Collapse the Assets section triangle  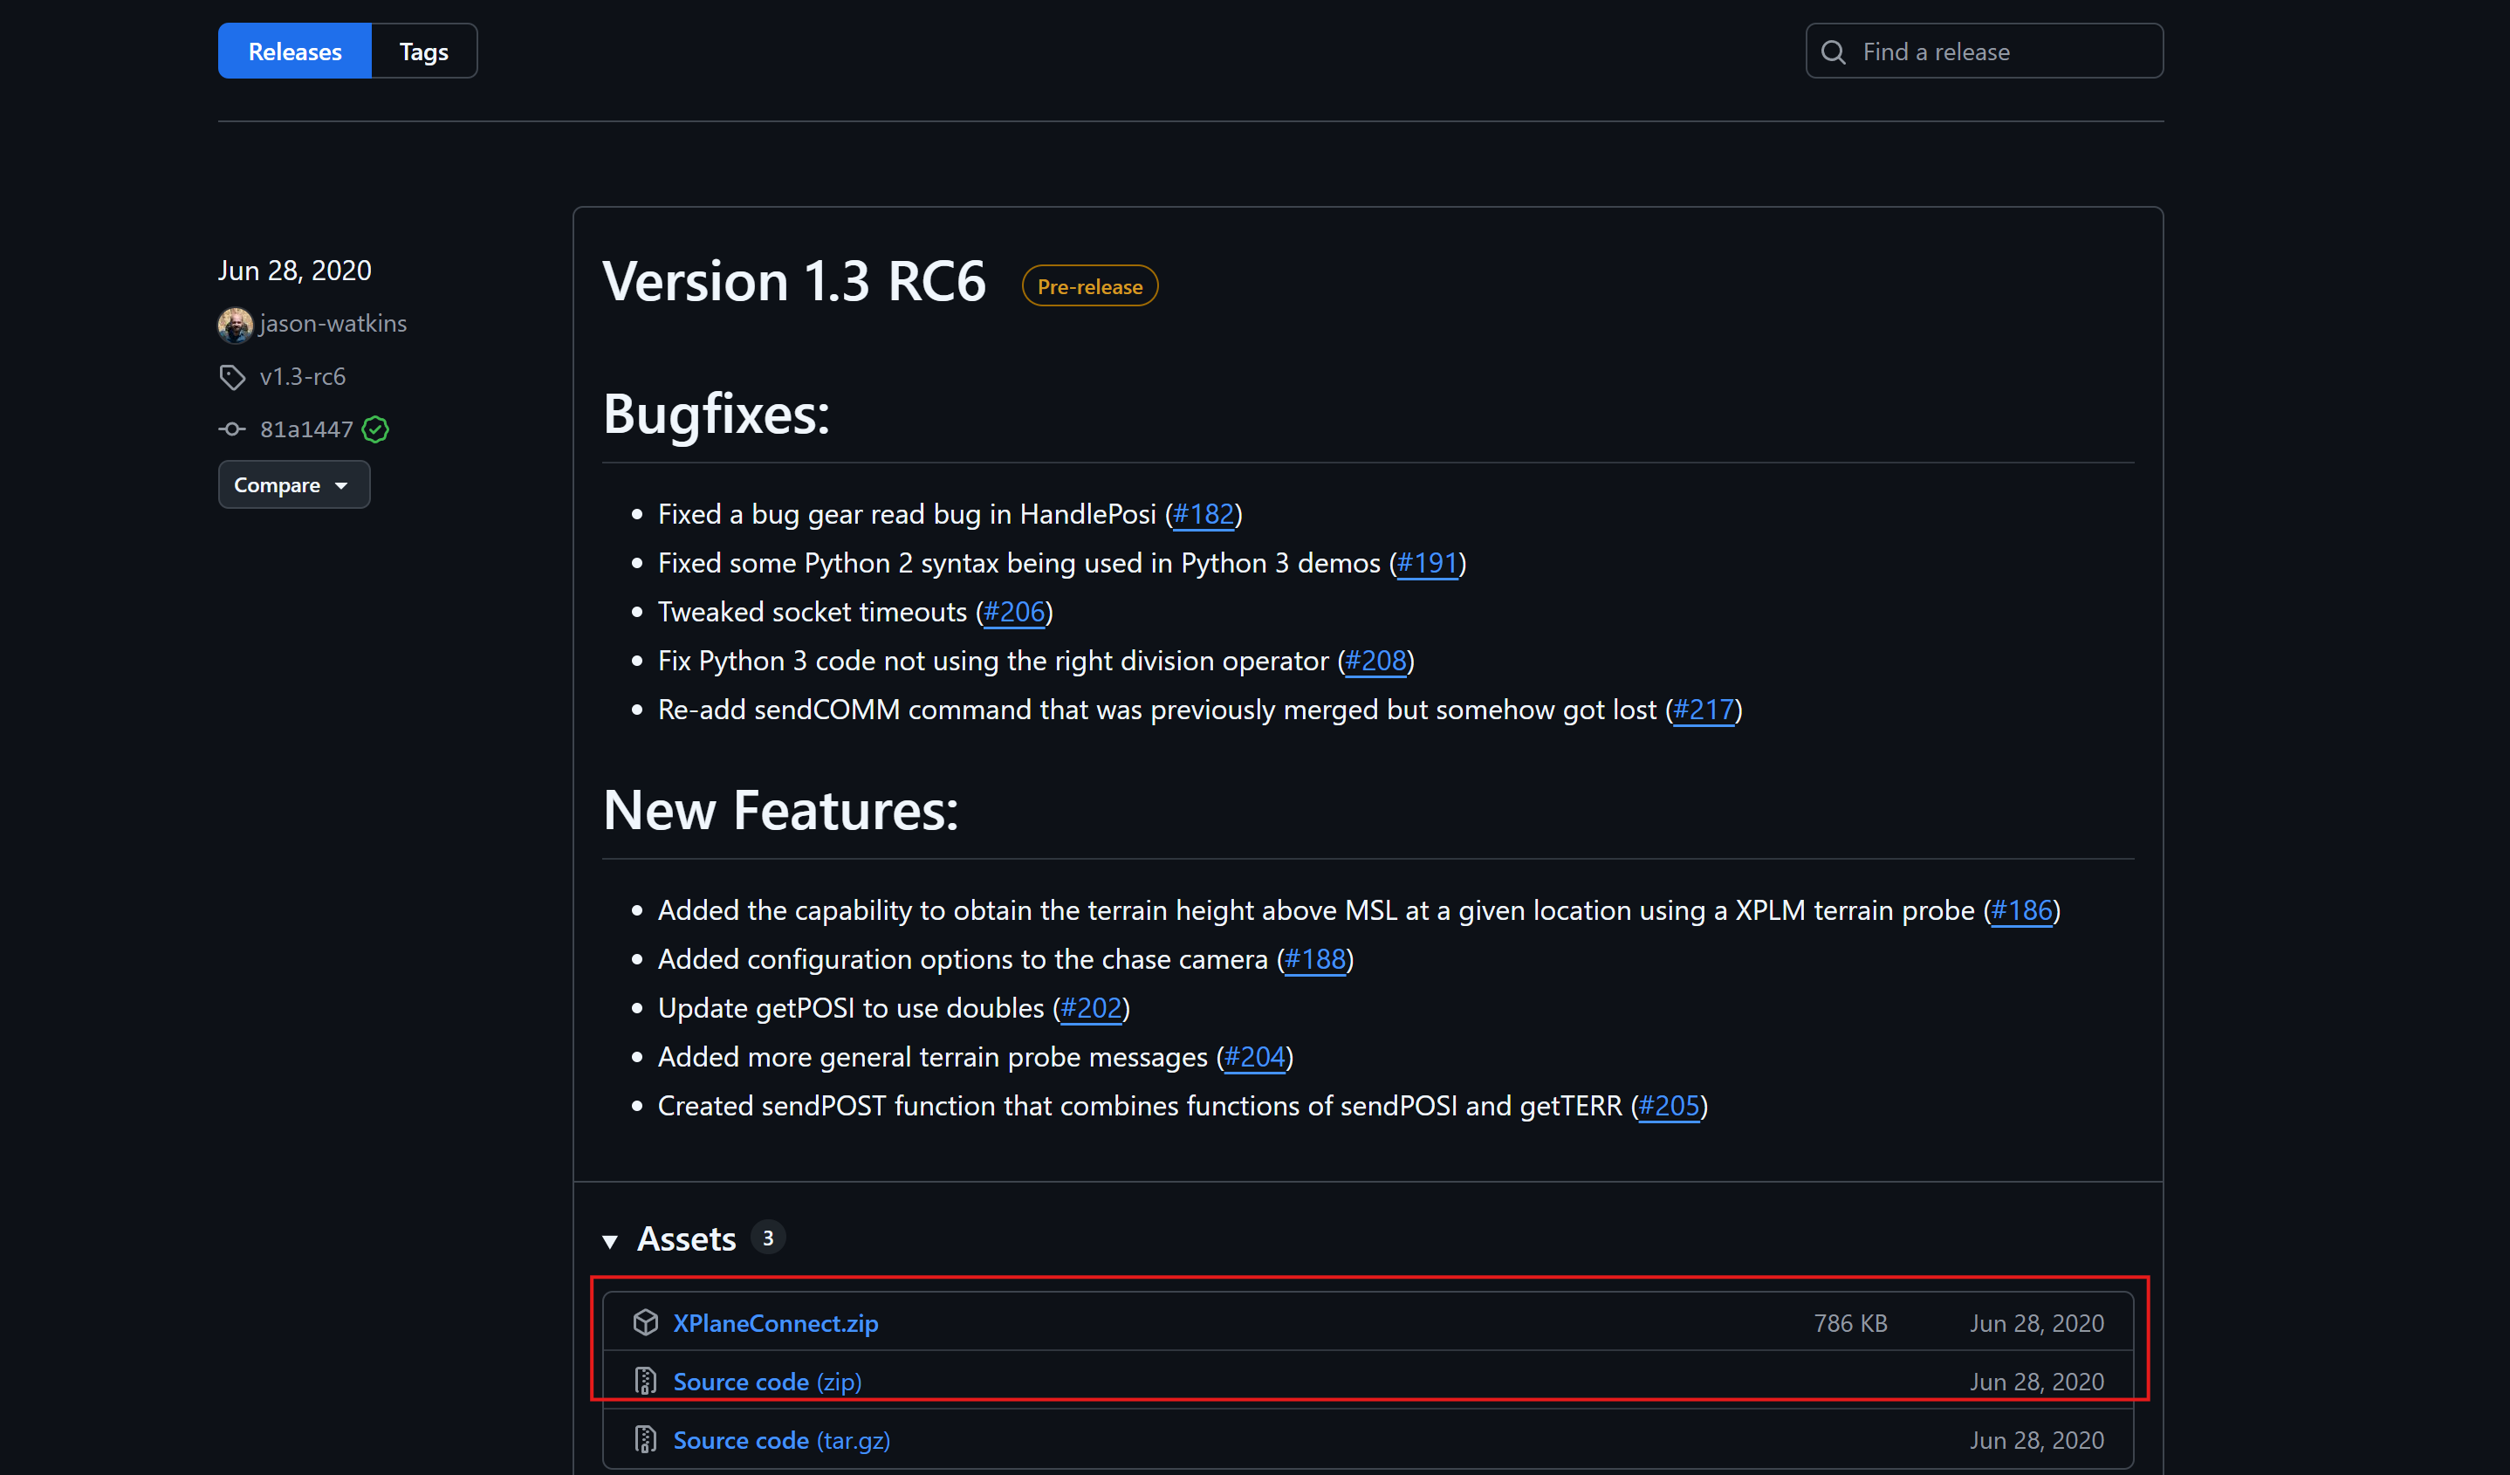tap(611, 1241)
